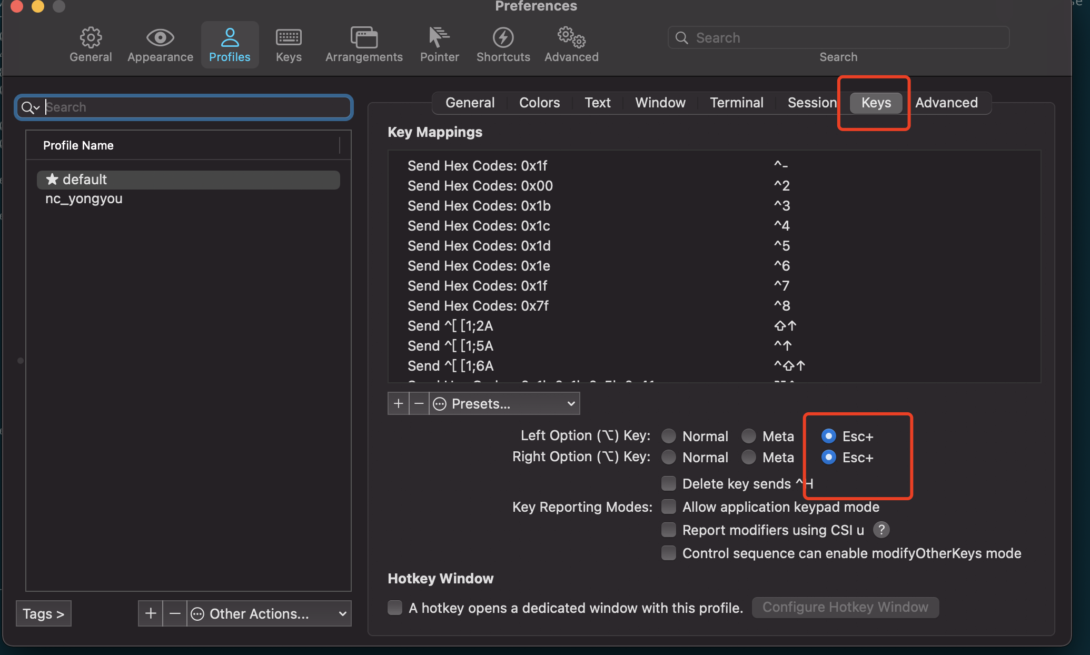Click the help question mark for CSI u
This screenshot has height=655, width=1090.
tap(881, 530)
